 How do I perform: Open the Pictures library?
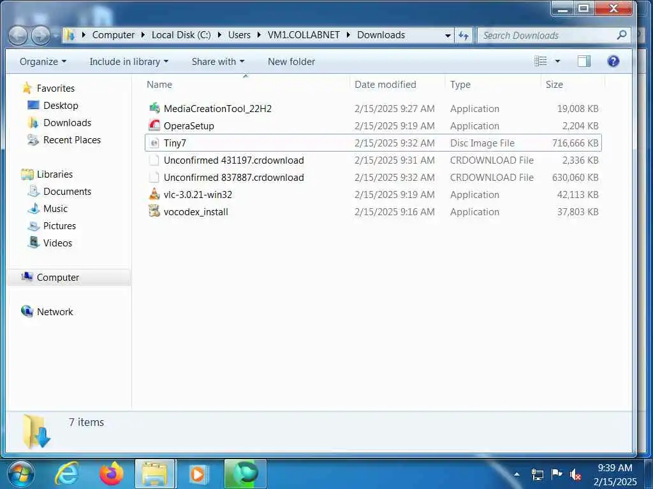click(59, 226)
